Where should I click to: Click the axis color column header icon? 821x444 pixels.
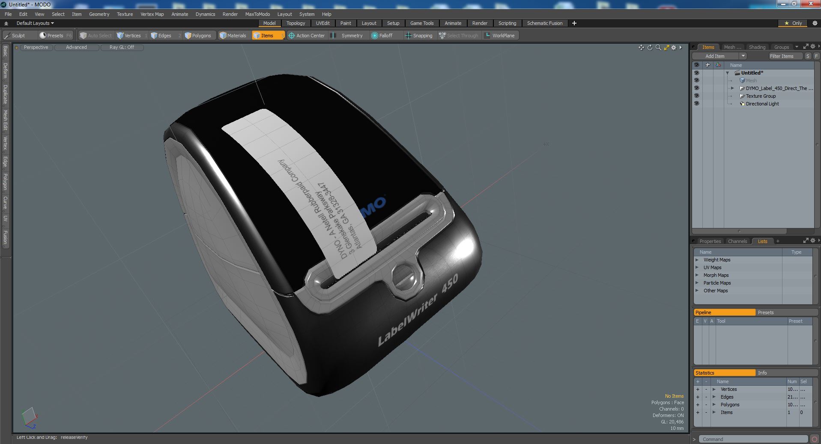point(718,65)
